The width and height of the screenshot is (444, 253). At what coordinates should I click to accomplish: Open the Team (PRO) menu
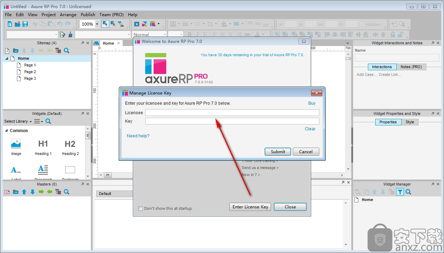pos(111,15)
